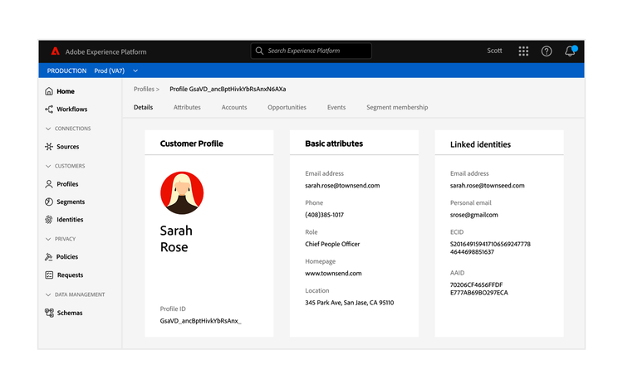Collapse the CONNECTIONS section chevron

48,129
